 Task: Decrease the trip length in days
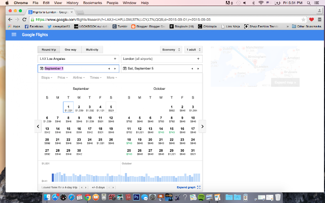[82, 187]
